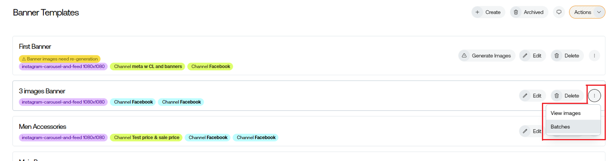The width and height of the screenshot is (616, 161).
Task: Edit the Men Accessories template
Action: [x=532, y=131]
